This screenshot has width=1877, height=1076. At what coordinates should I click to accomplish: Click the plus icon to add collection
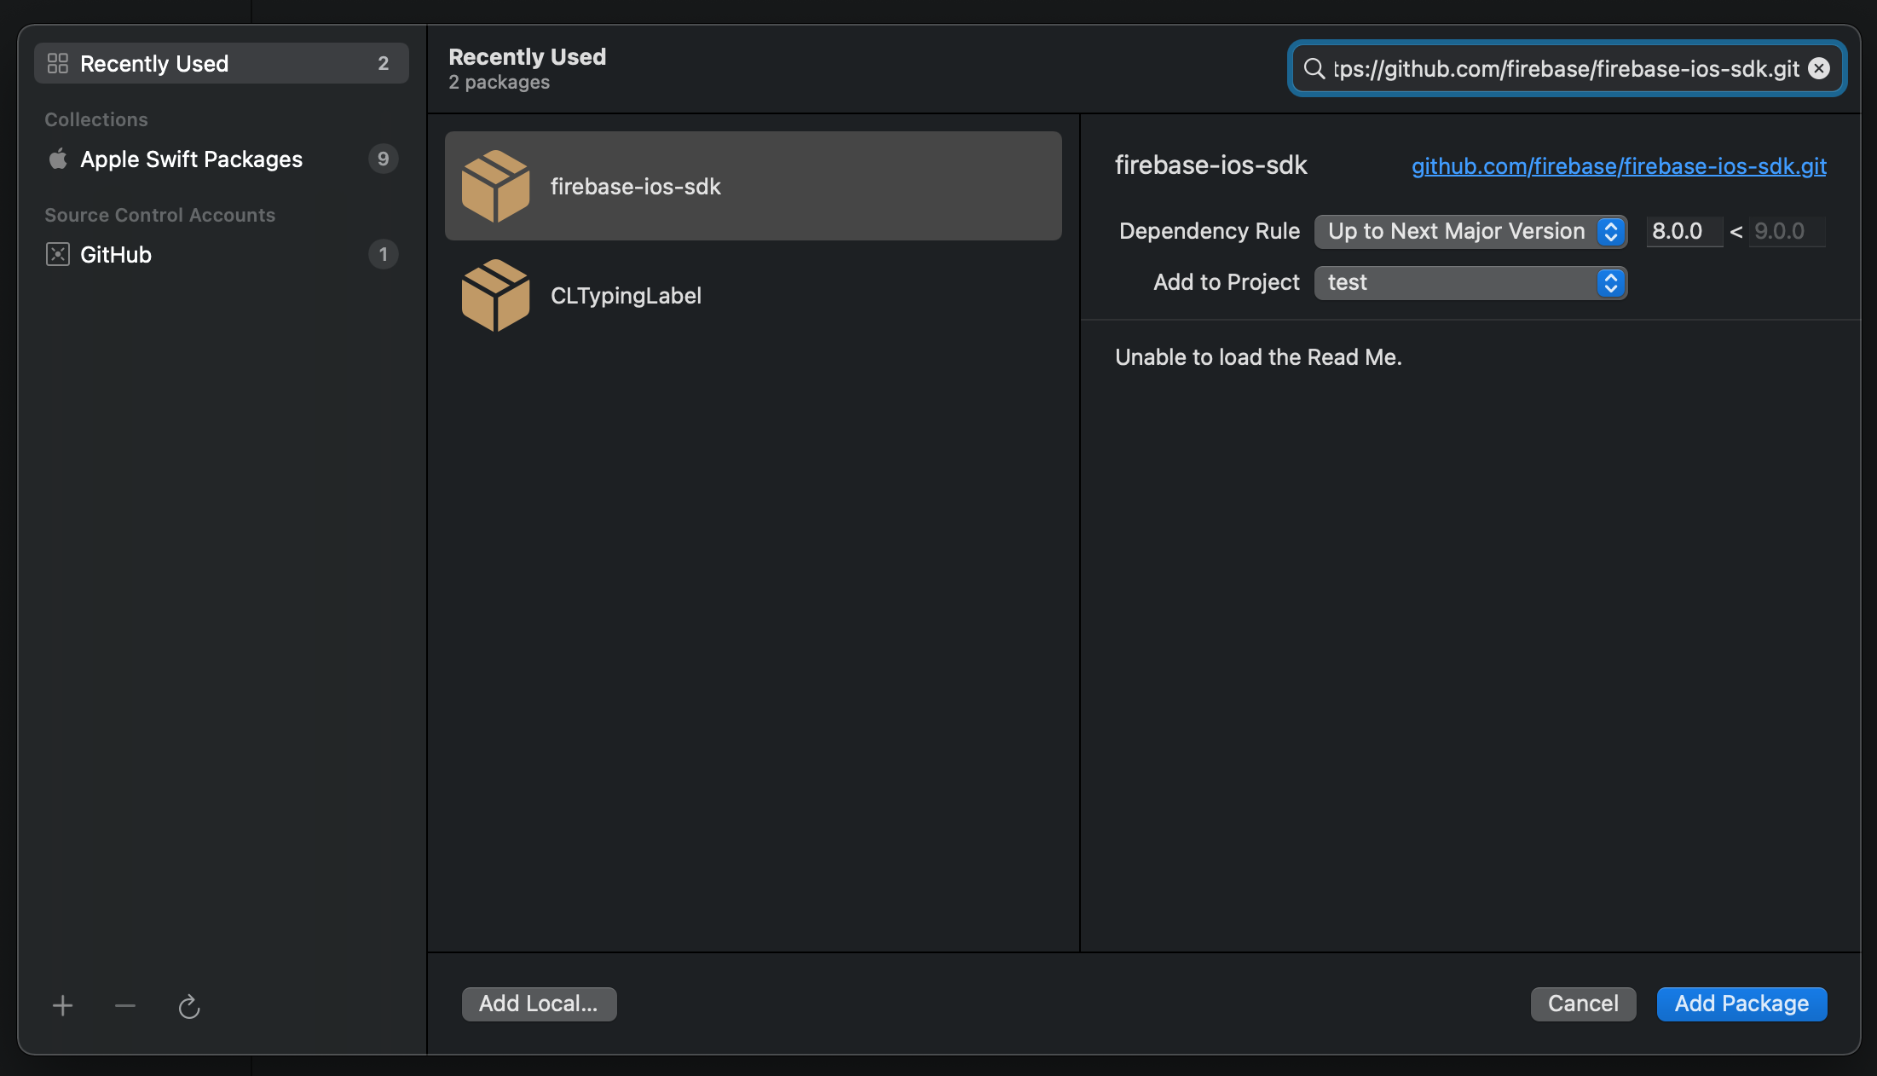click(x=62, y=1006)
